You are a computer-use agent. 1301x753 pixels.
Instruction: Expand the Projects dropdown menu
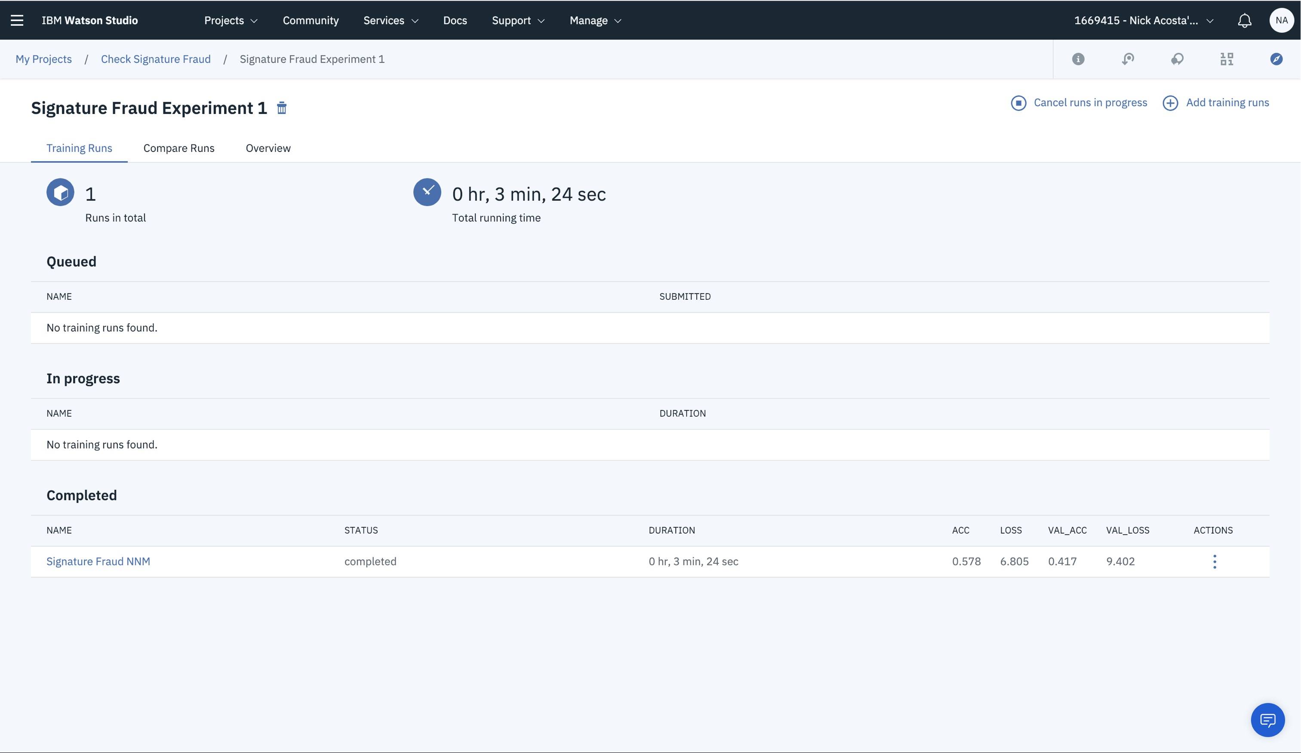click(x=231, y=20)
